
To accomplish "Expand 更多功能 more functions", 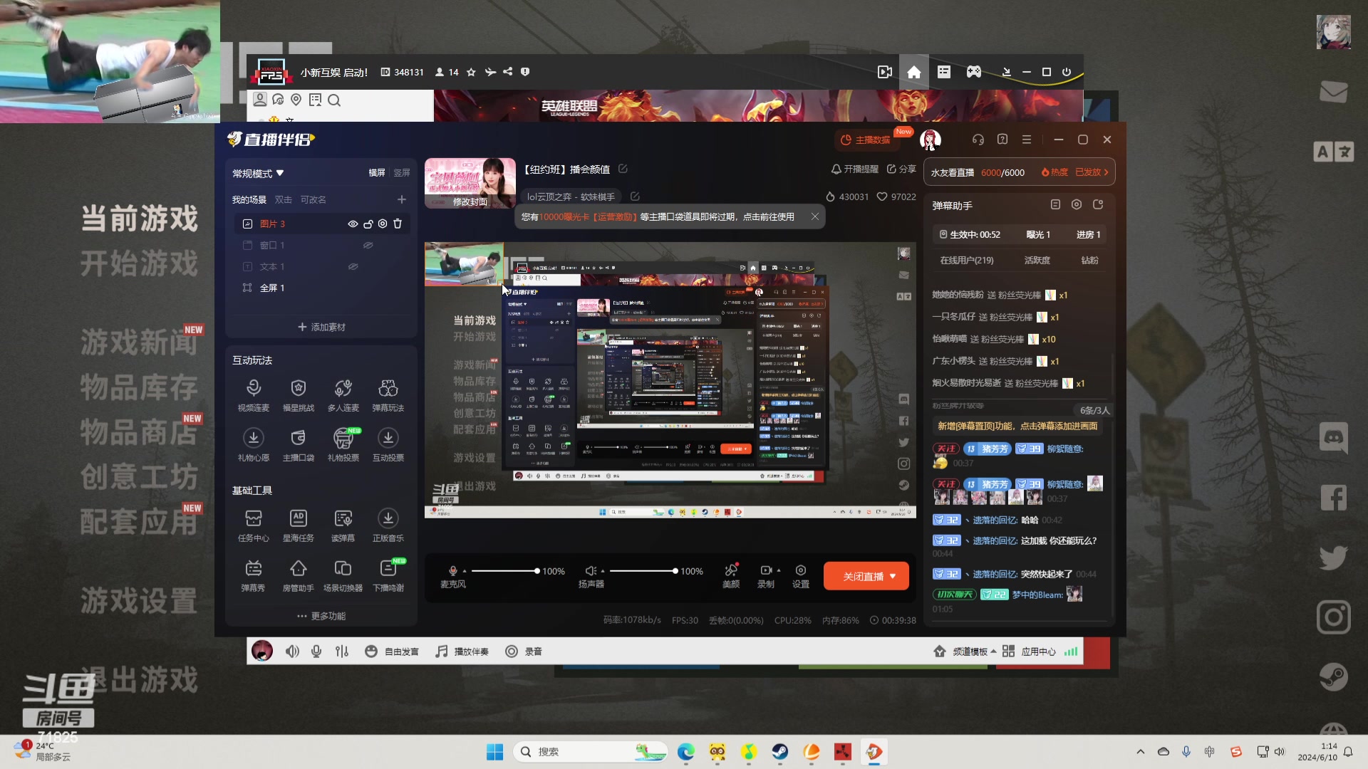I will (321, 616).
